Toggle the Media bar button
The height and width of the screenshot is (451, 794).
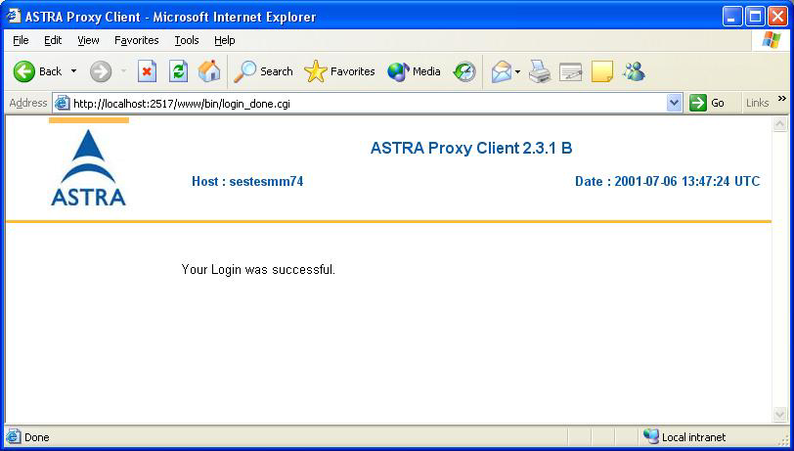[x=414, y=71]
